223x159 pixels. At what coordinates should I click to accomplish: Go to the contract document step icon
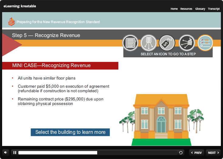(x=130, y=43)
